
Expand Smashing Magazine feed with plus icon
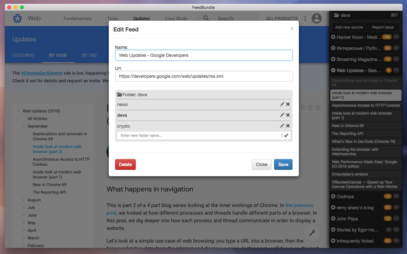[333, 59]
